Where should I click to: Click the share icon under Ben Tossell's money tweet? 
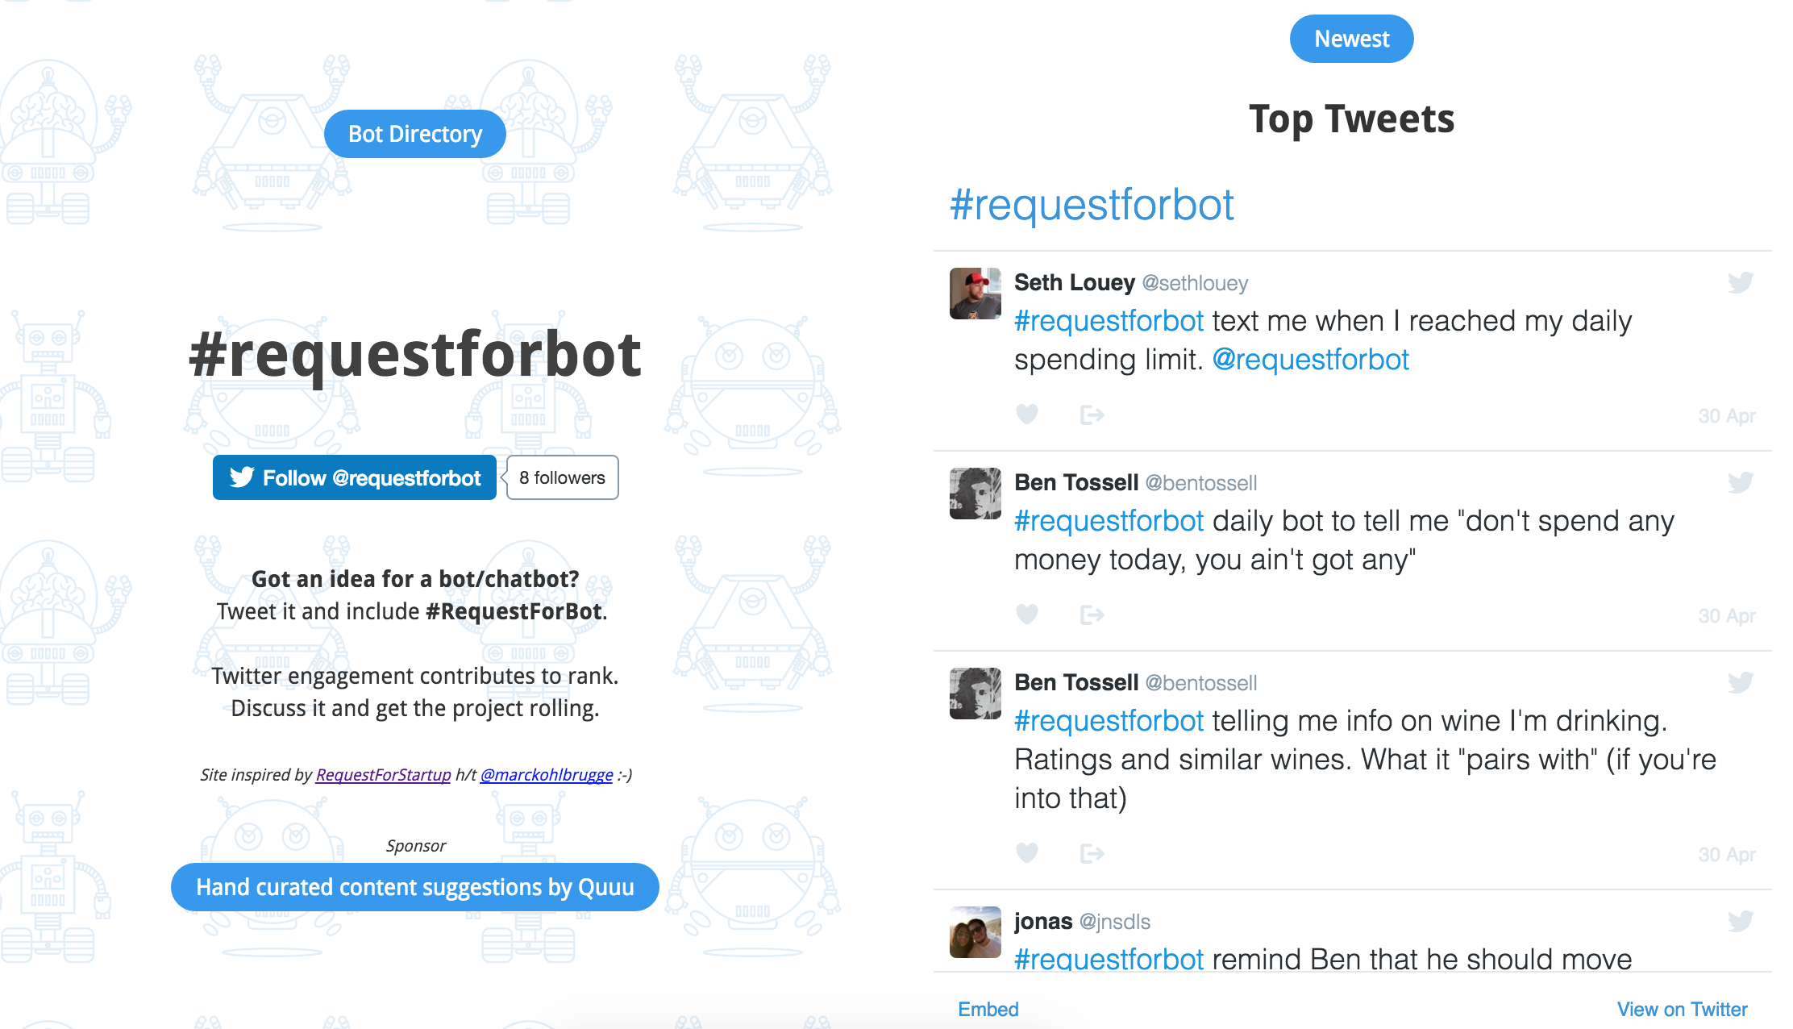tap(1091, 615)
